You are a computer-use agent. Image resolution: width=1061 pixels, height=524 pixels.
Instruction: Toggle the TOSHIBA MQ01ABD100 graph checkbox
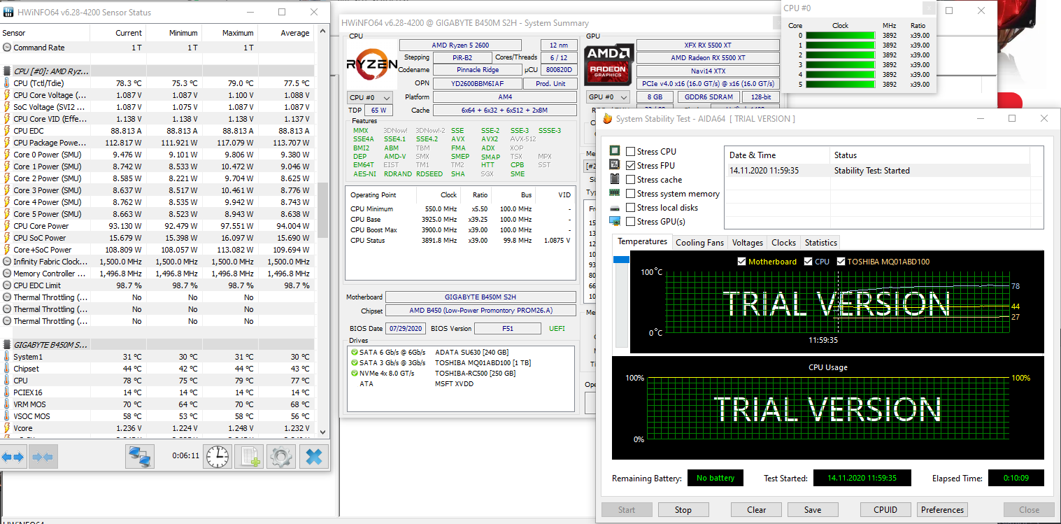[841, 262]
